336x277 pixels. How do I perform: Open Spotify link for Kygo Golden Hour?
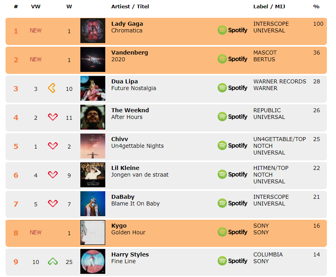point(232,232)
